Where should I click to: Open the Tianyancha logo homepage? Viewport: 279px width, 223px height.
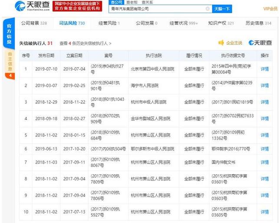coord(32,6)
